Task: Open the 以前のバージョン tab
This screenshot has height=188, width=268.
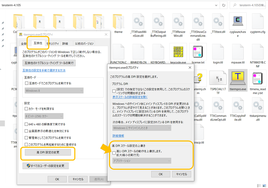Action: pos(84,44)
